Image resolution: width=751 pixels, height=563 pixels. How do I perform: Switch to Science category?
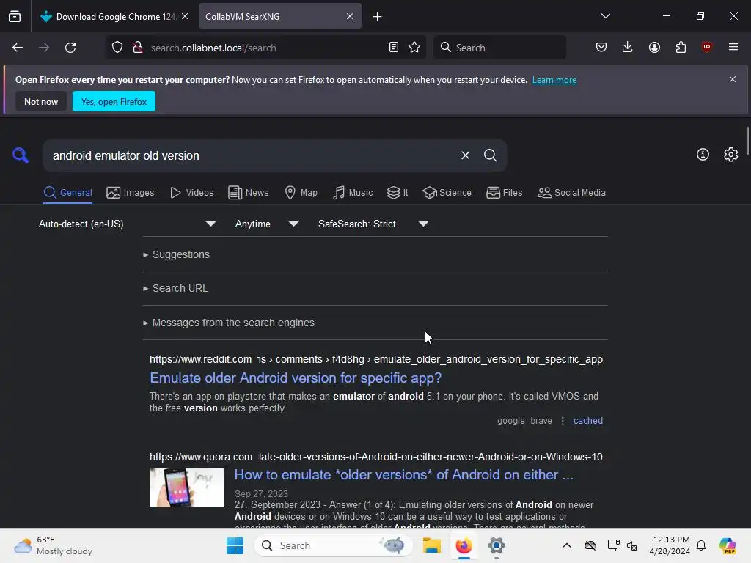tap(447, 193)
